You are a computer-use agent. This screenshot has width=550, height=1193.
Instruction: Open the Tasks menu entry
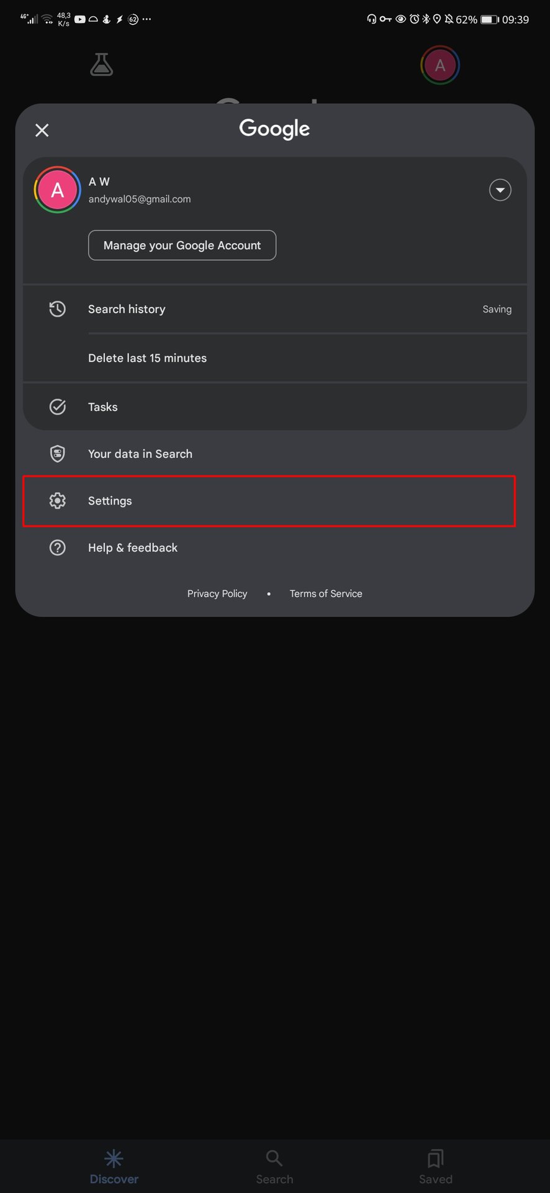tap(103, 407)
